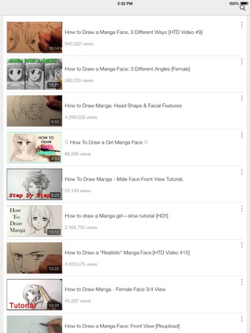
Task: Open thumbnail of 16:14 Manga Face video
Action: click(35, 37)
